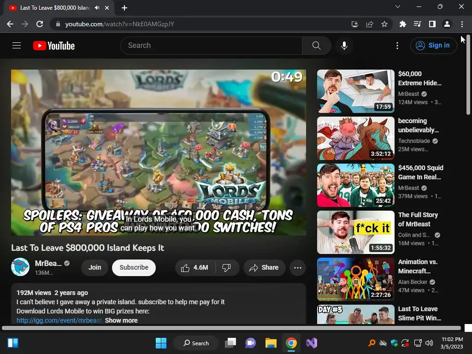Open Windows Security tray icon
The image size is (472, 354).
(x=394, y=343)
